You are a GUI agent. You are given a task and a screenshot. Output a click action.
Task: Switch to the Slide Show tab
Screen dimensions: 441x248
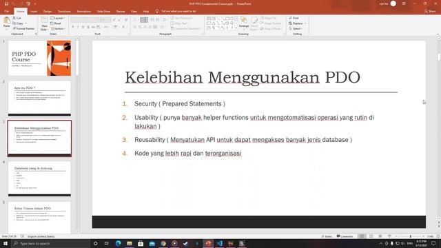click(x=103, y=11)
